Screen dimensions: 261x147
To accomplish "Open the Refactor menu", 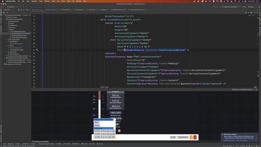I will tap(47, 1).
